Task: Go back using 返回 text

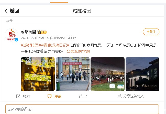Action: [14, 11]
